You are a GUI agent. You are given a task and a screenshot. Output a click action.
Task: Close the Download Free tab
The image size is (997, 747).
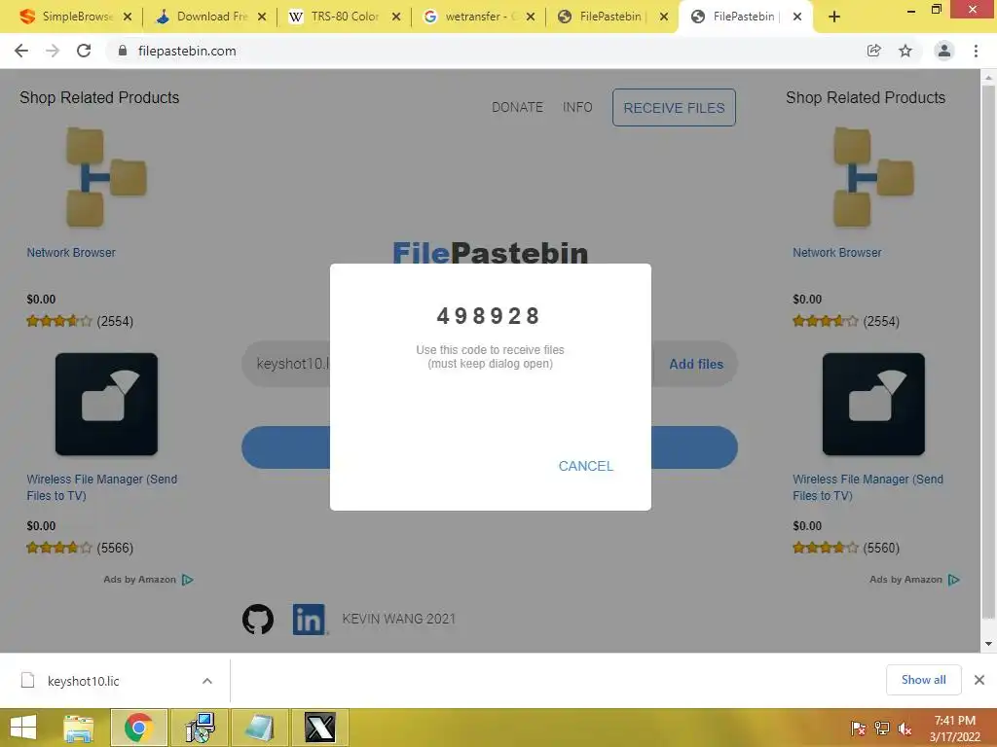(262, 18)
